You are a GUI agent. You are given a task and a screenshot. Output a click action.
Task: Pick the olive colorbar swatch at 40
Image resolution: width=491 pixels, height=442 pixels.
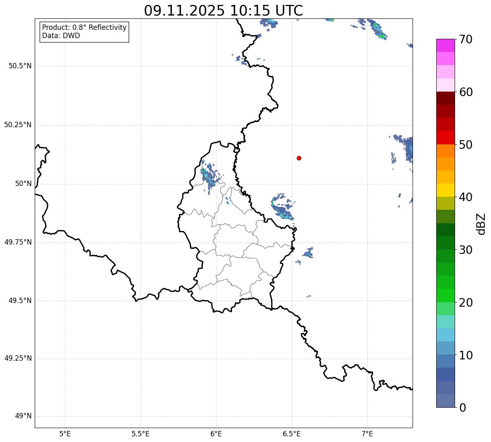pyautogui.click(x=445, y=203)
